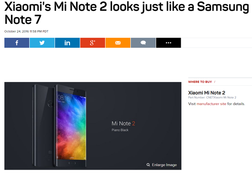The width and height of the screenshot is (252, 174).
Task: Click the Mi Note 2 logo text in image
Action: point(123,123)
